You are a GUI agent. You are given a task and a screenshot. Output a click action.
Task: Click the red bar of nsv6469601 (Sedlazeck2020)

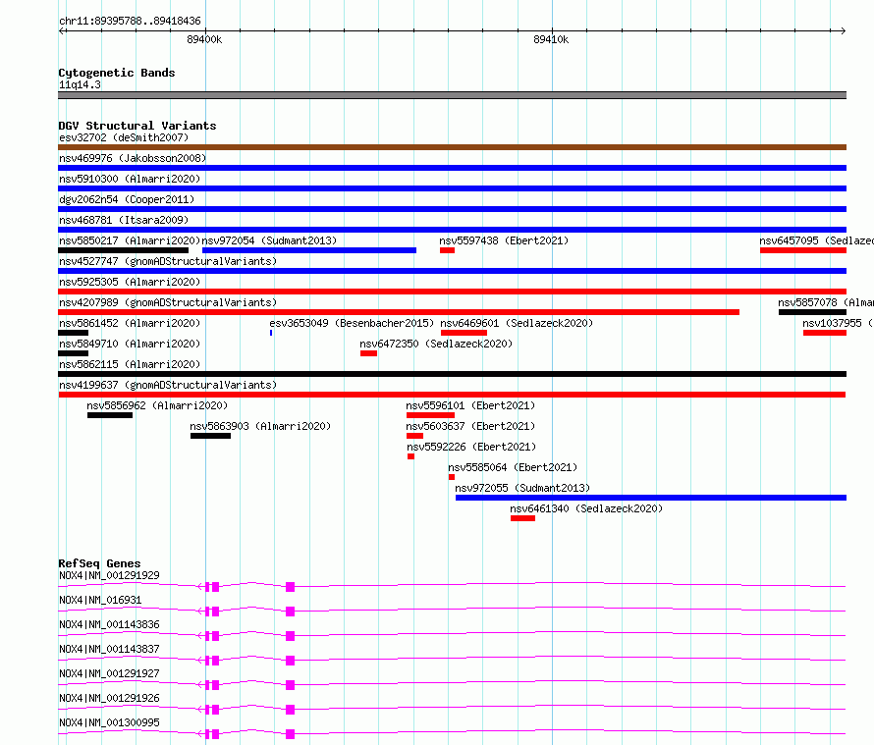pos(464,333)
